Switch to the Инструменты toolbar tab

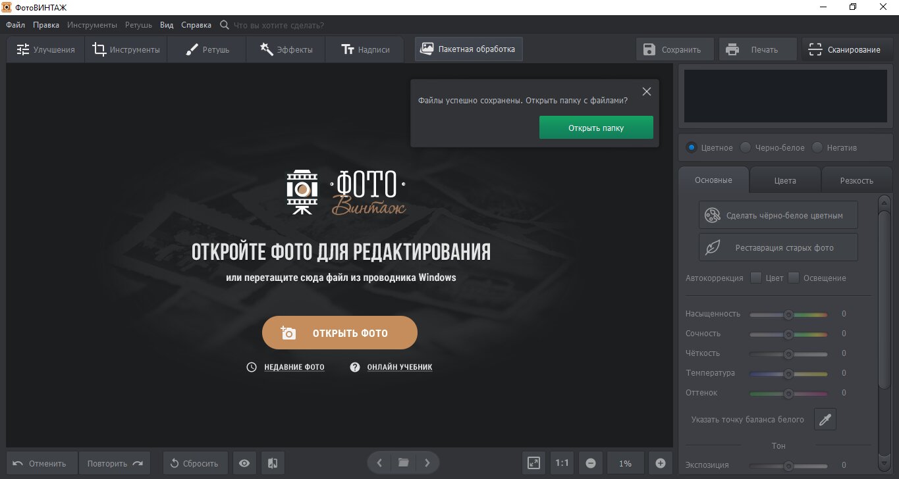(126, 49)
